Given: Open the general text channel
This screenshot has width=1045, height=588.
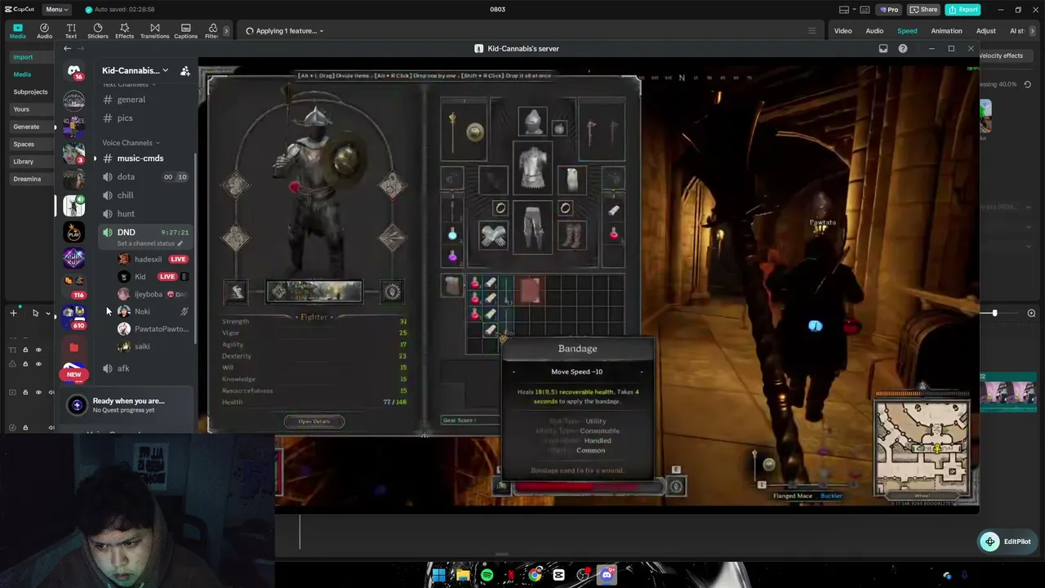Looking at the screenshot, I should 131,100.
